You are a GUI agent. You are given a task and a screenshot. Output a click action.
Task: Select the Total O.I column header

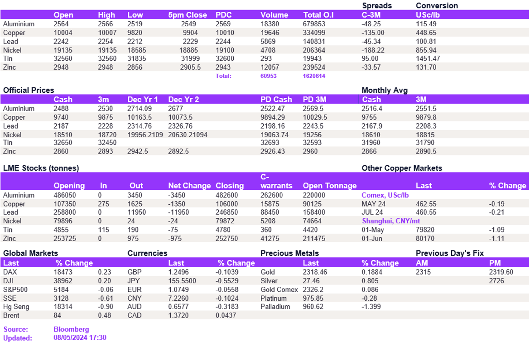(318, 15)
